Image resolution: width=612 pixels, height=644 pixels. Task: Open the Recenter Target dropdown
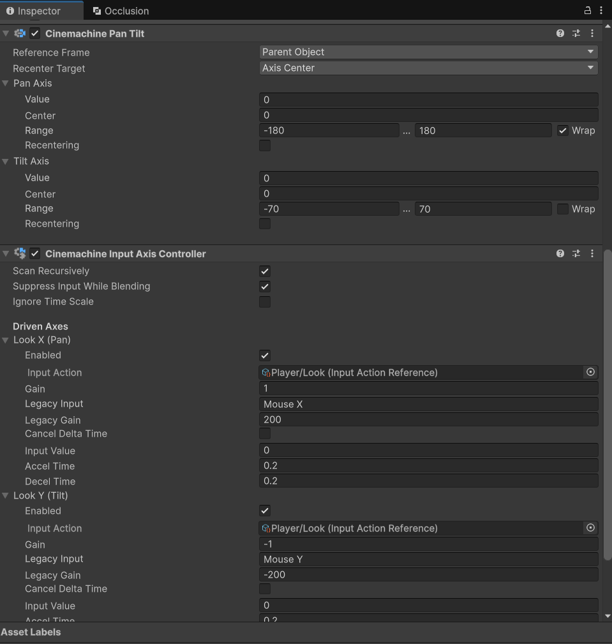click(428, 68)
